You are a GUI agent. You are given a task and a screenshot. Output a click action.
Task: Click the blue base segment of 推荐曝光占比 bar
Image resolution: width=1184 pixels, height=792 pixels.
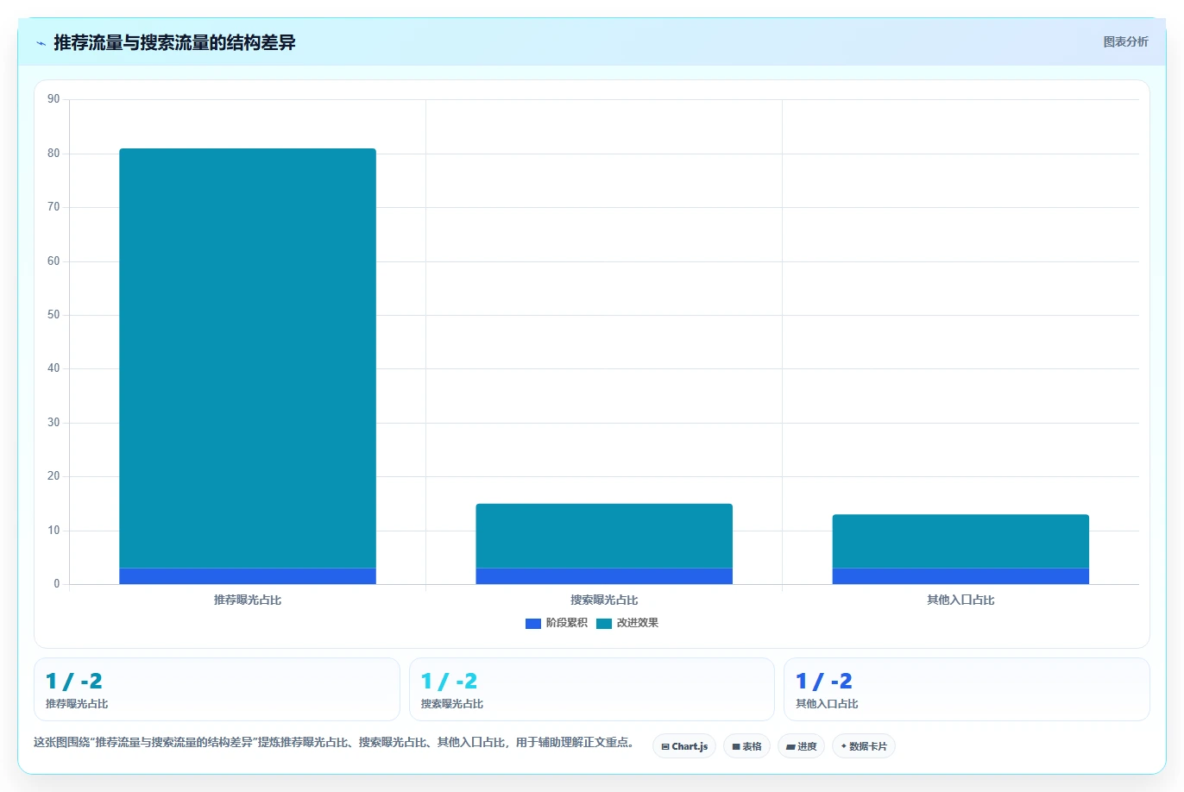[248, 576]
